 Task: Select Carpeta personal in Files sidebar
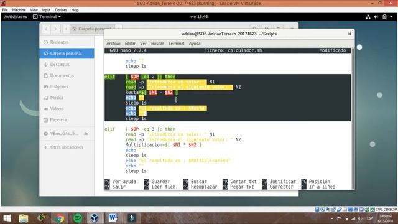click(67, 54)
